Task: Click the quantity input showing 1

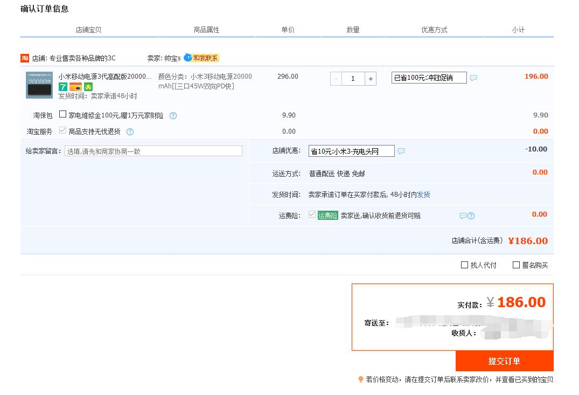Action: click(353, 79)
